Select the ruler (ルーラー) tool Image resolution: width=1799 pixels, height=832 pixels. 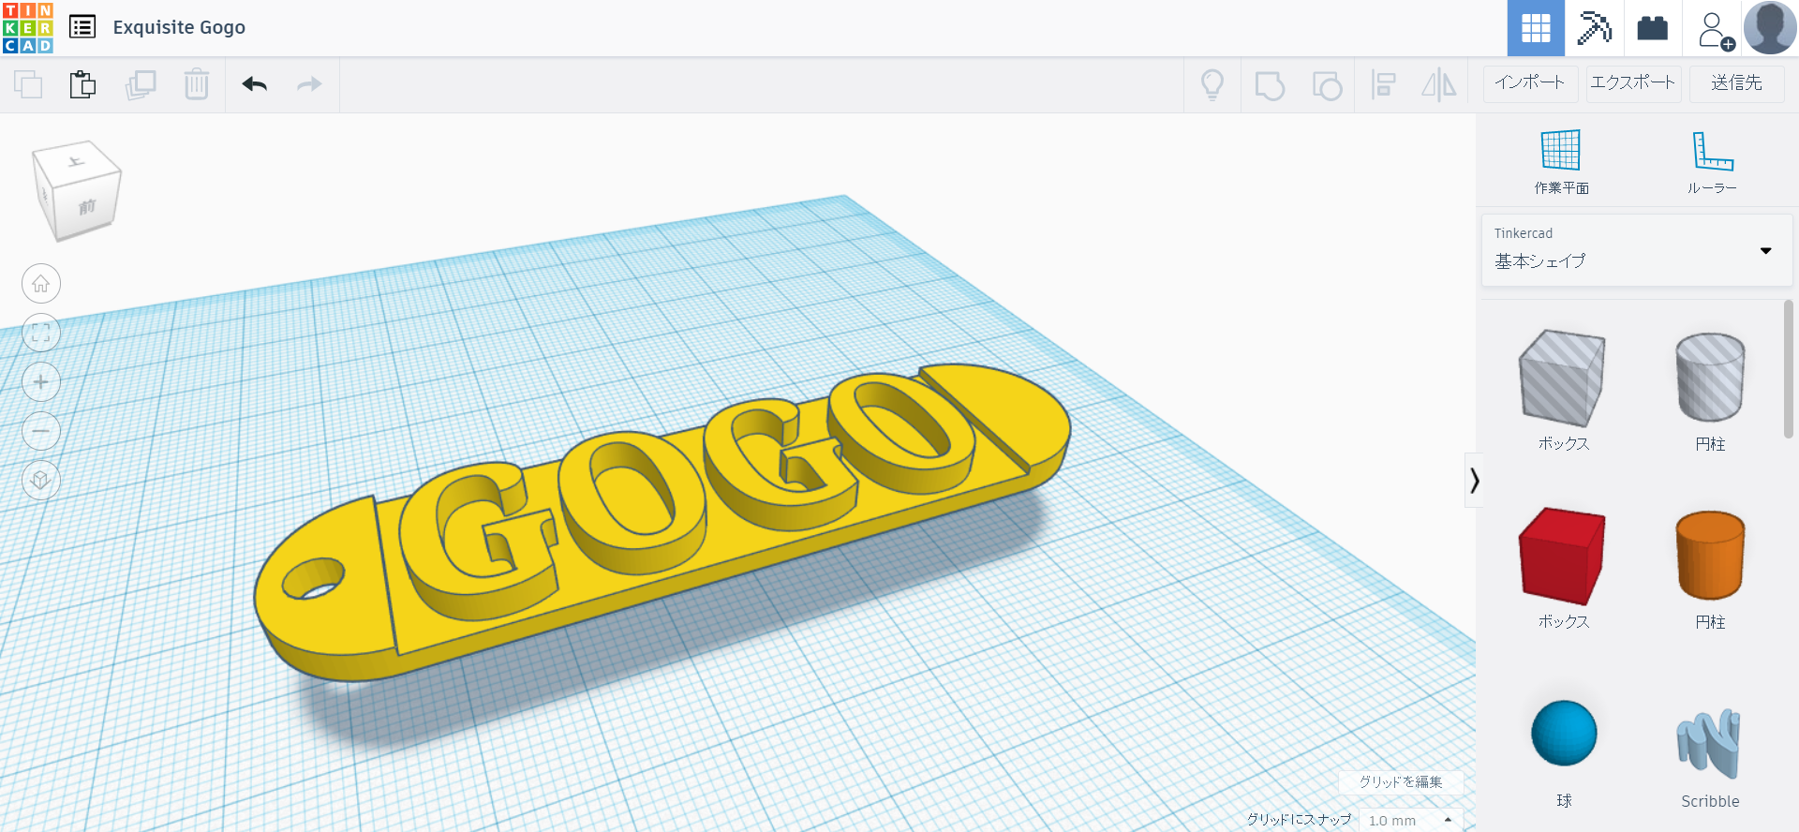click(x=1712, y=161)
